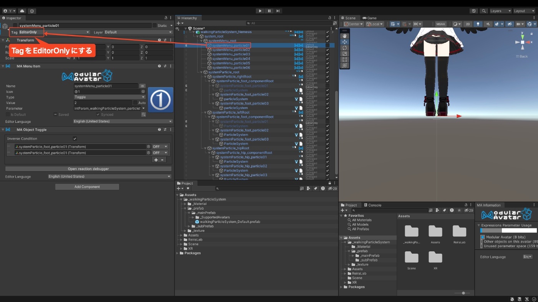538x302 pixels.
Task: Select systemMenu_particle03 in the Hierarchy
Action: pyautogui.click(x=231, y=54)
